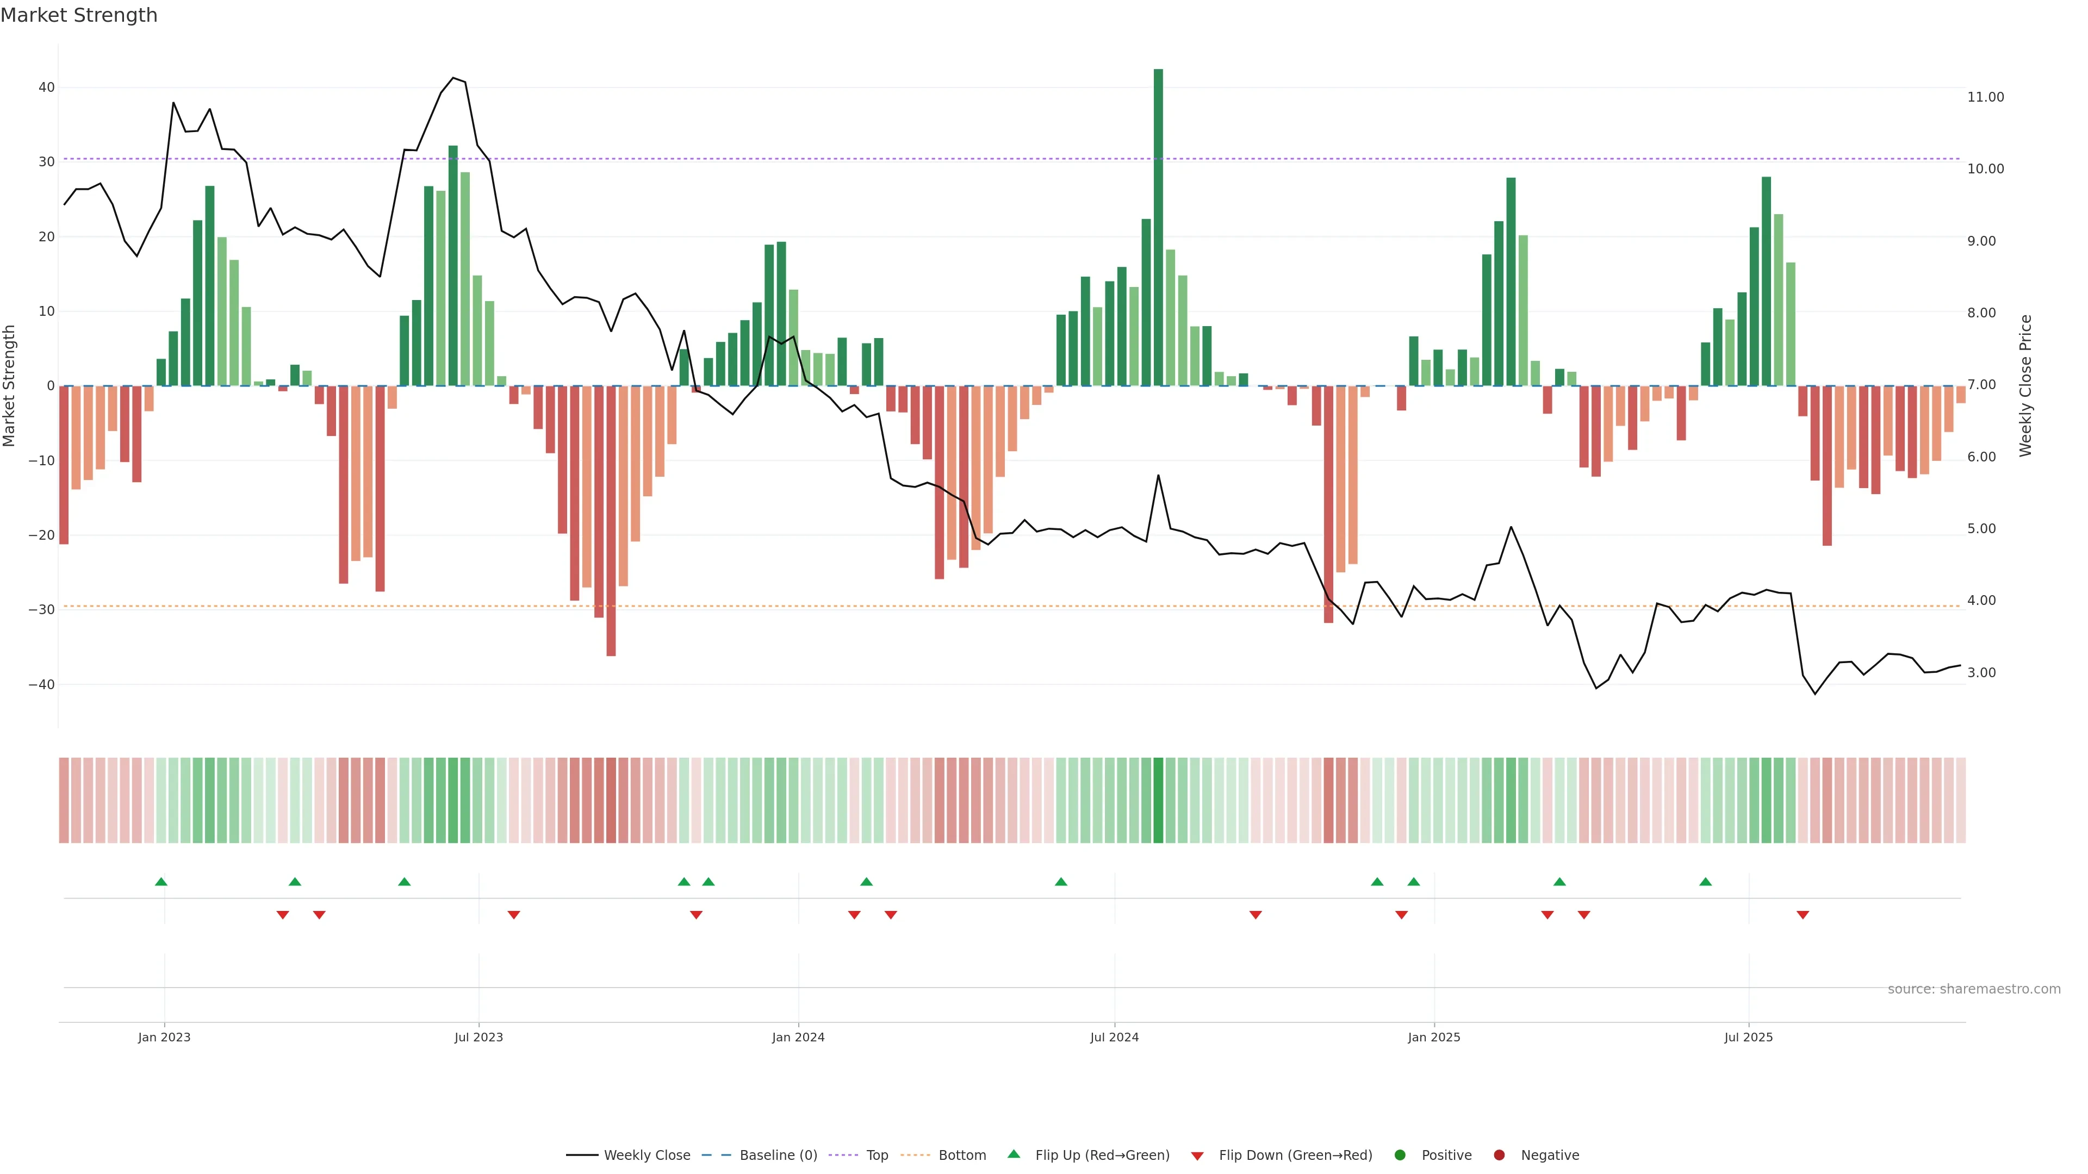Click the leftmost red flip-down triangle marker
The width and height of the screenshot is (2088, 1174).
(x=283, y=915)
